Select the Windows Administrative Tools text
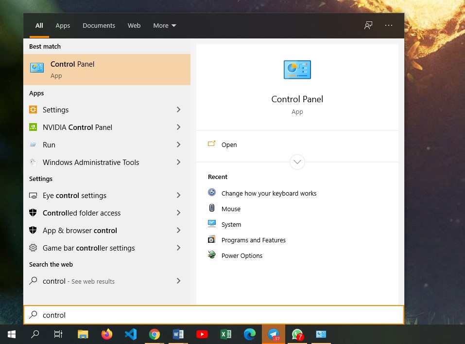The width and height of the screenshot is (465, 344). click(x=91, y=162)
